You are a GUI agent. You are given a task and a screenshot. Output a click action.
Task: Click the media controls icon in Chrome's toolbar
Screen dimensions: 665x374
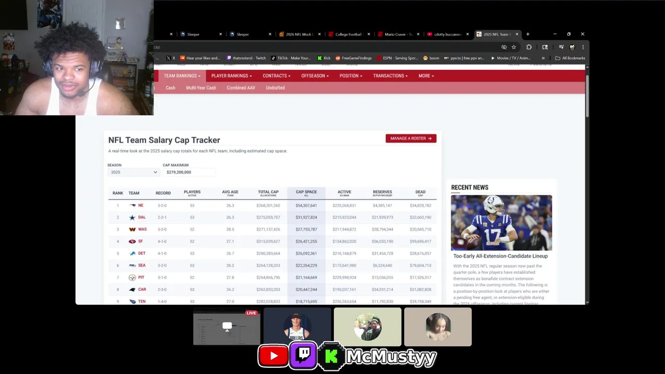[561, 47]
